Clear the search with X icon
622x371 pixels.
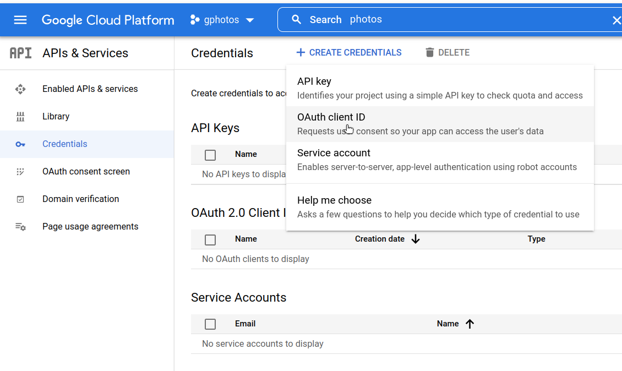point(616,20)
